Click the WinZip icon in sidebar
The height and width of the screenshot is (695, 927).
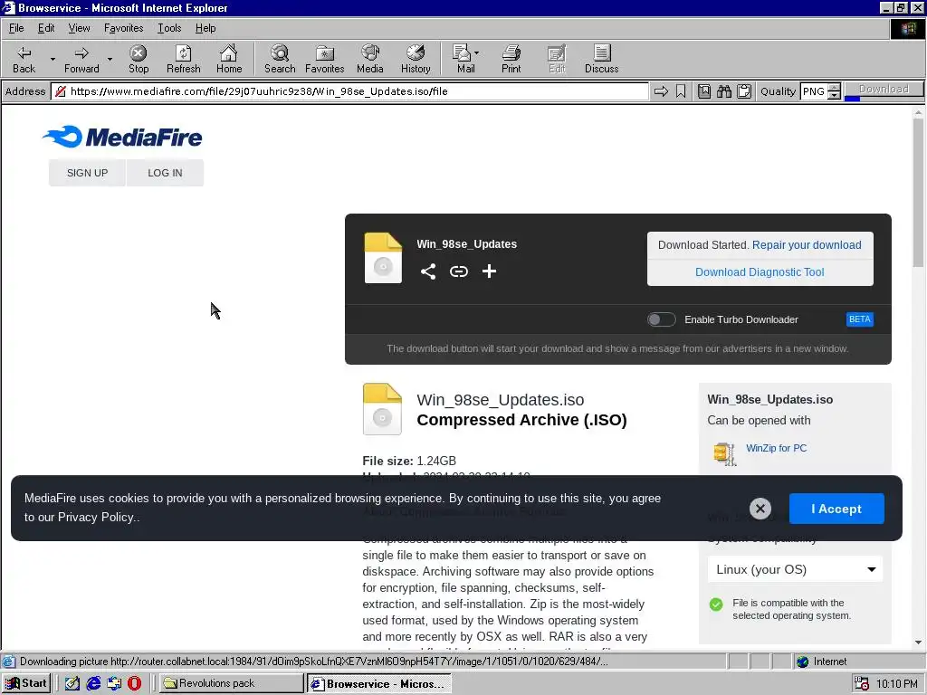pos(725,454)
